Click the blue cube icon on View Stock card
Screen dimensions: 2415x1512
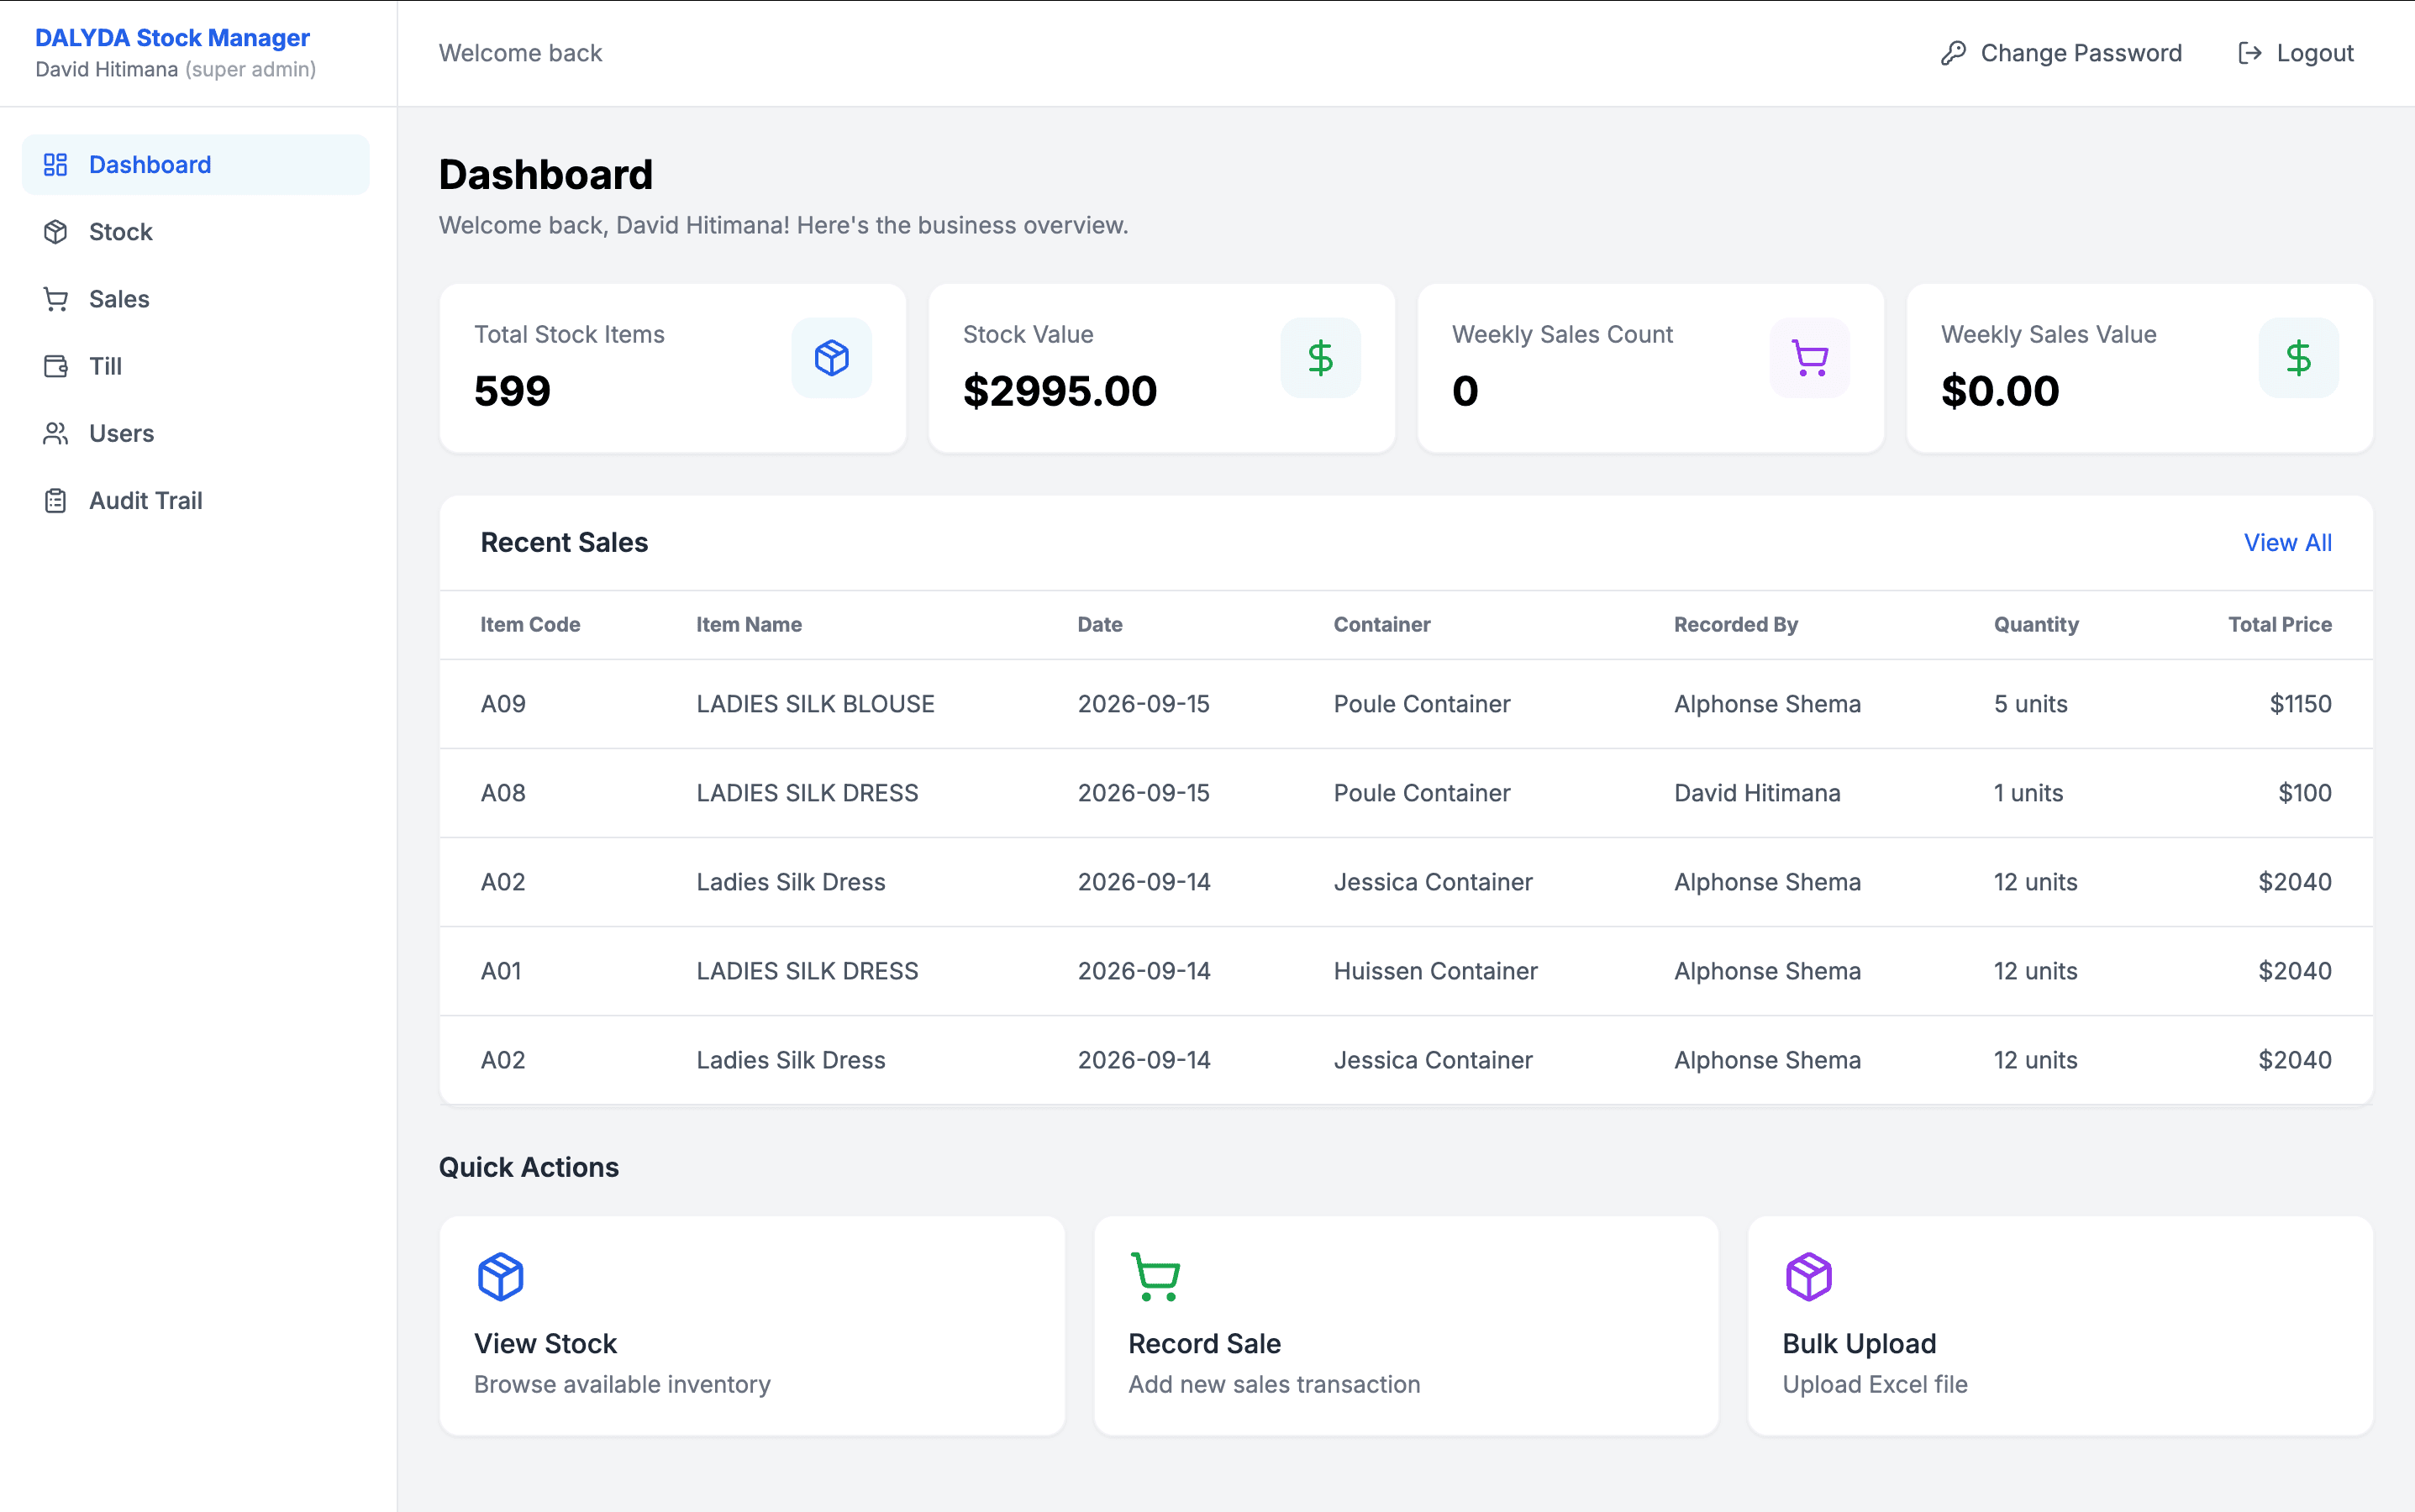(x=500, y=1276)
